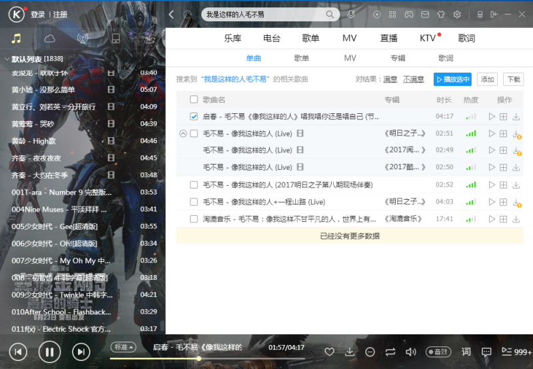Download the 2017酷 02:50 Live version
The height and width of the screenshot is (369, 533).
516,167
